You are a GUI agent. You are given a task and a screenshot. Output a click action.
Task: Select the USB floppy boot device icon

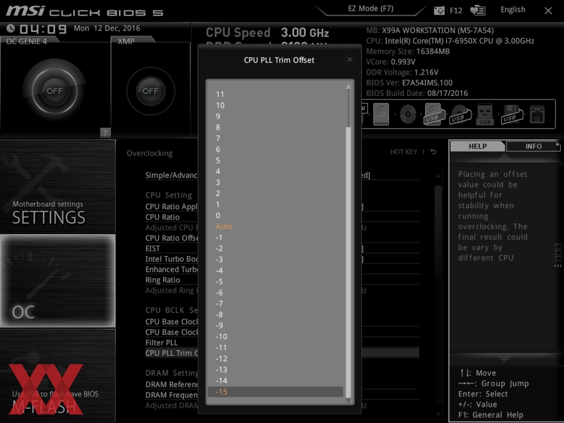point(512,114)
